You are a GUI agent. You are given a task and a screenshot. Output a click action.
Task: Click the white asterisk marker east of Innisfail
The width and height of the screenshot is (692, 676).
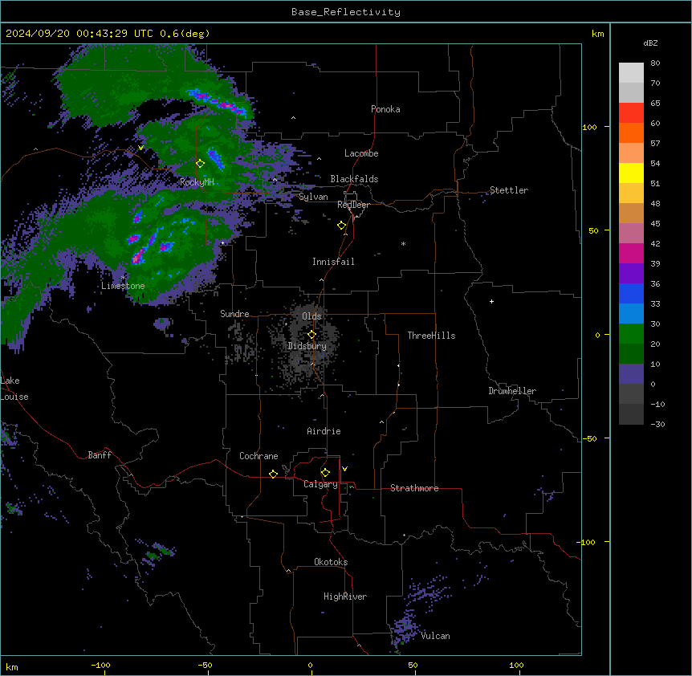(403, 243)
